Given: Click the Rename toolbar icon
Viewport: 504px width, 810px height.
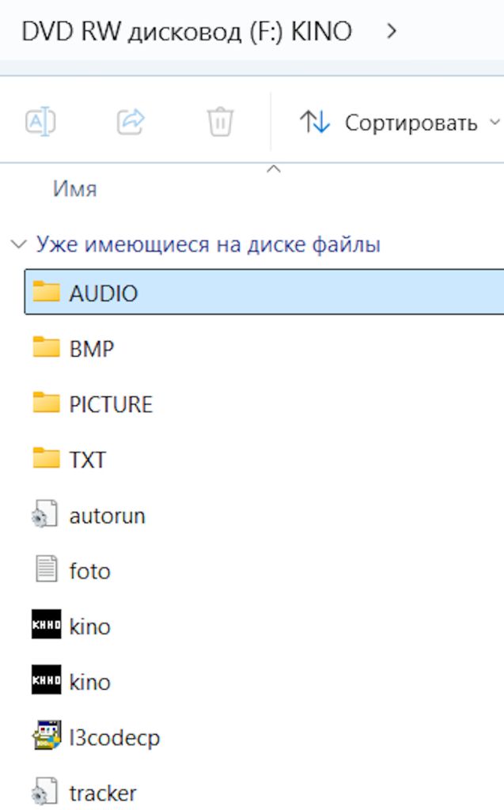Looking at the screenshot, I should click(40, 122).
